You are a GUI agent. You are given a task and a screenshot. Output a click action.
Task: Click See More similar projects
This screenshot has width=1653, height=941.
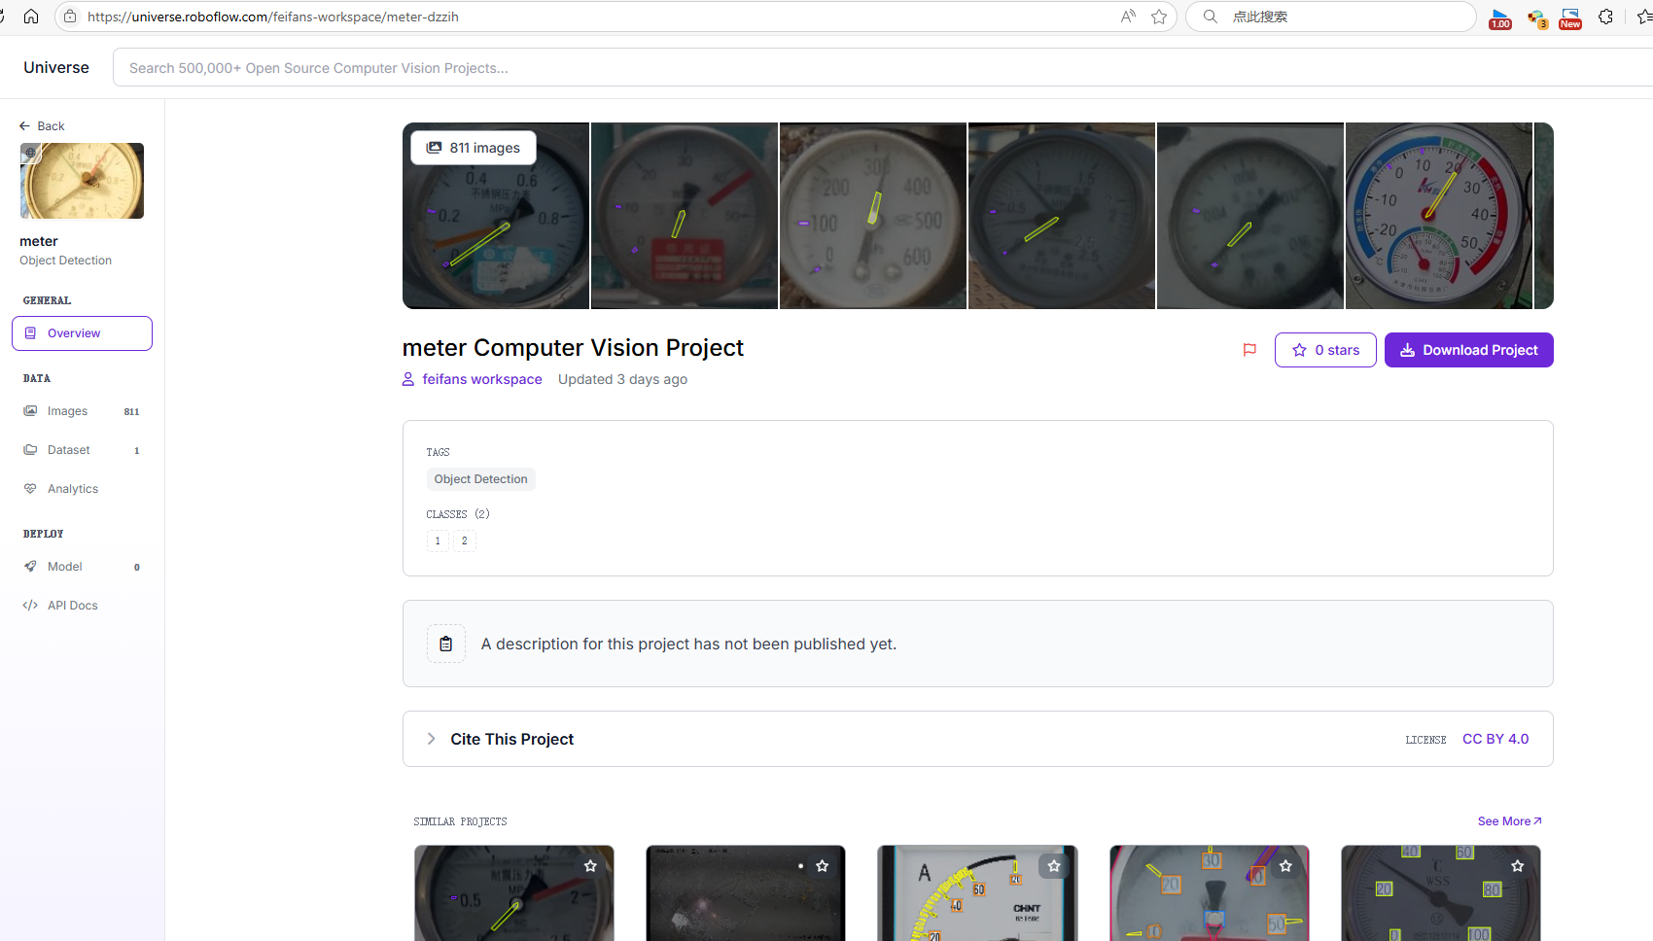(x=1509, y=821)
